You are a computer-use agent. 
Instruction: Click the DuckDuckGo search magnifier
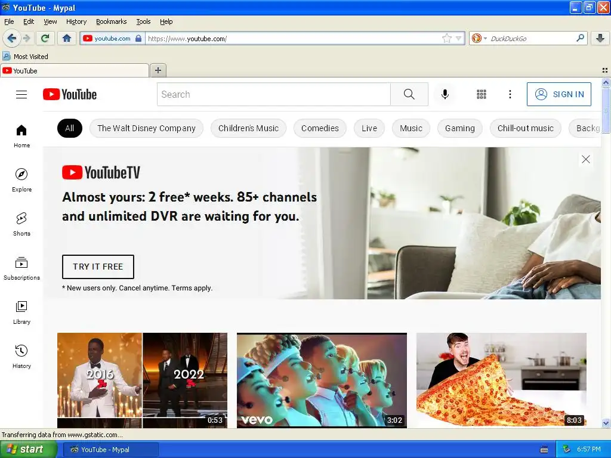coord(580,38)
